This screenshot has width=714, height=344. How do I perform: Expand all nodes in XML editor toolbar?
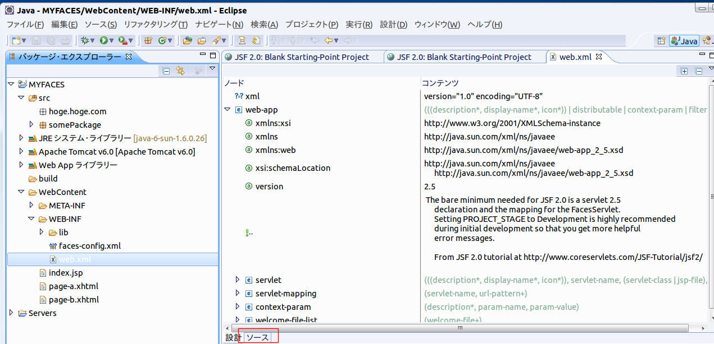[x=684, y=71]
